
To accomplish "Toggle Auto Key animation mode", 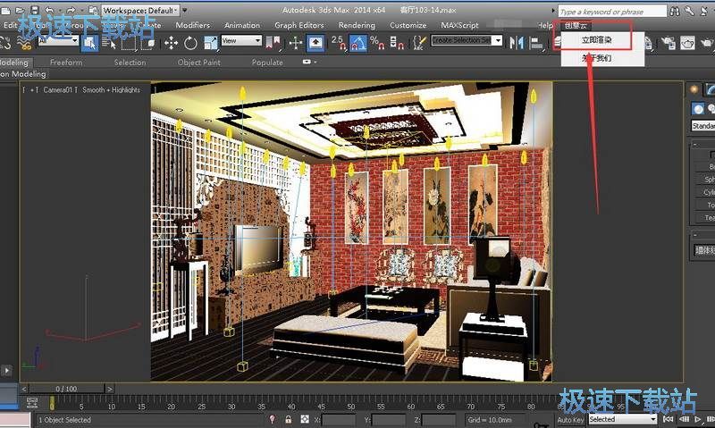I will point(570,419).
